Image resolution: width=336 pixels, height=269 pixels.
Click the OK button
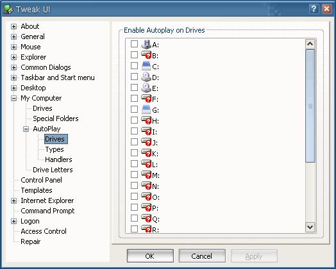tap(150, 256)
